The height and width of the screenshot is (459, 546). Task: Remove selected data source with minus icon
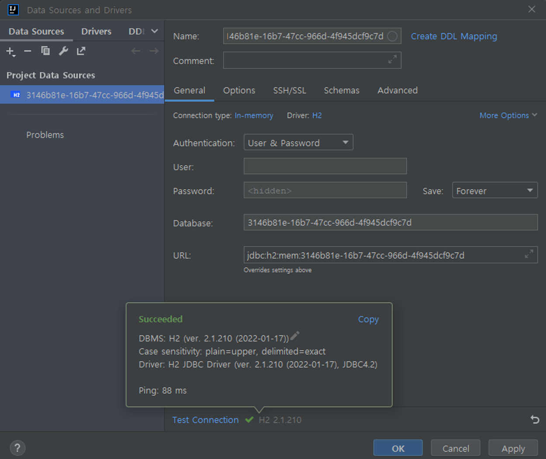[28, 51]
